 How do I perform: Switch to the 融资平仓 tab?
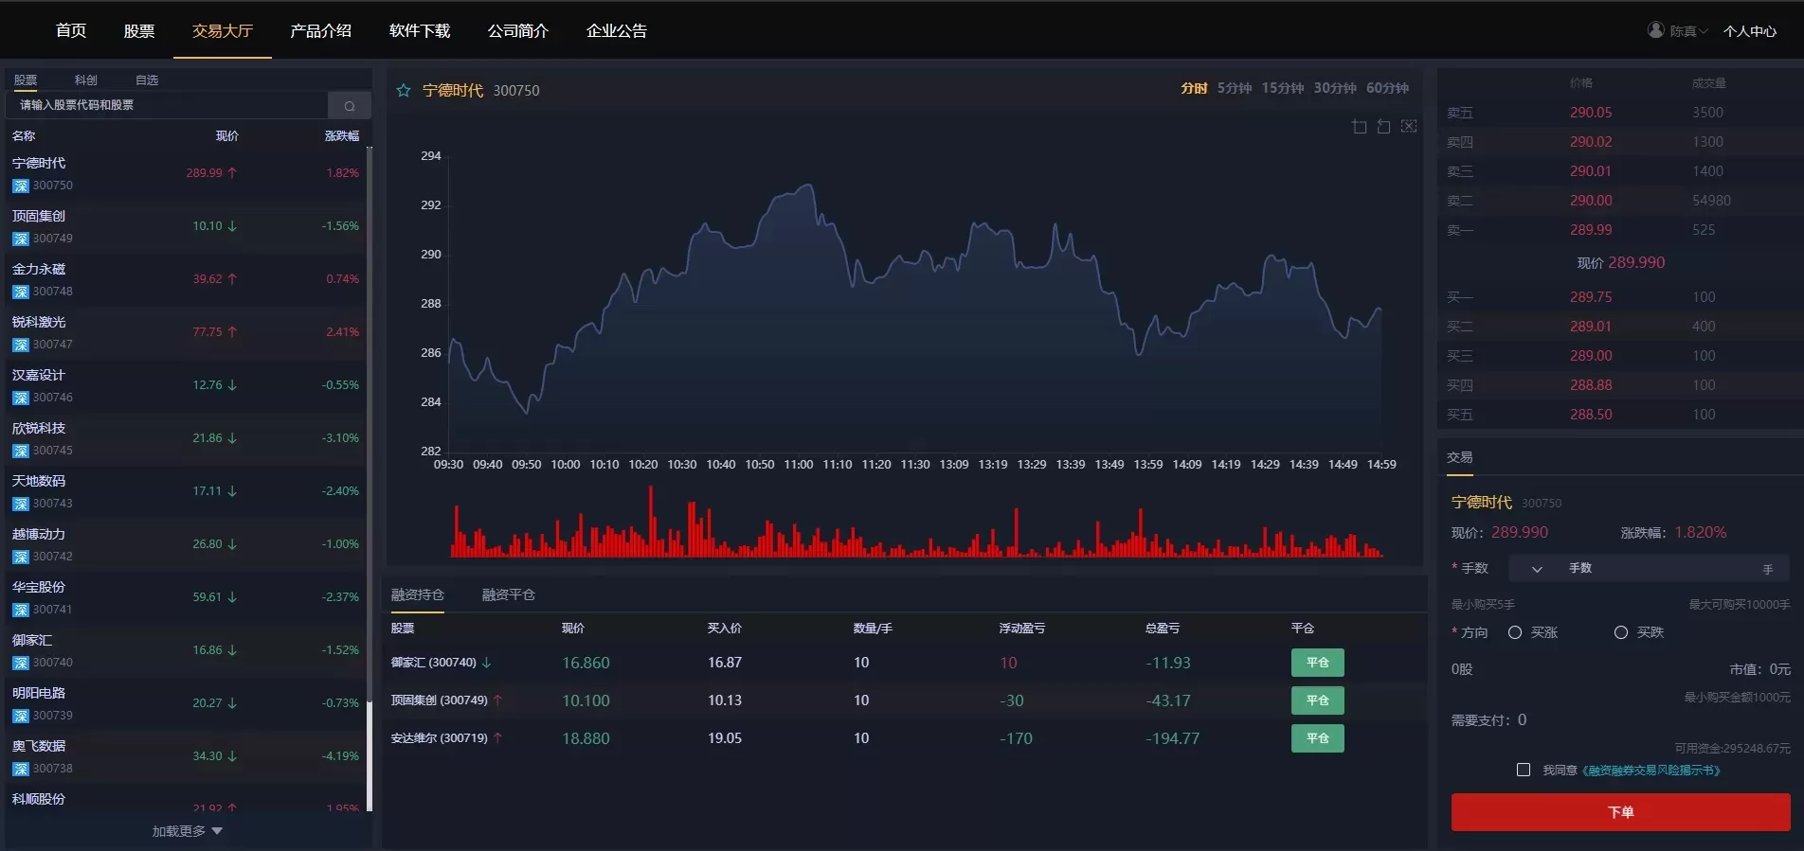point(508,594)
